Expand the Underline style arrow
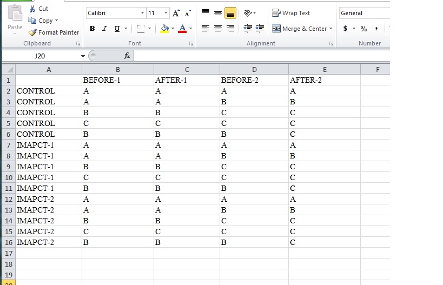This screenshot has width=443, height=285. click(125, 29)
